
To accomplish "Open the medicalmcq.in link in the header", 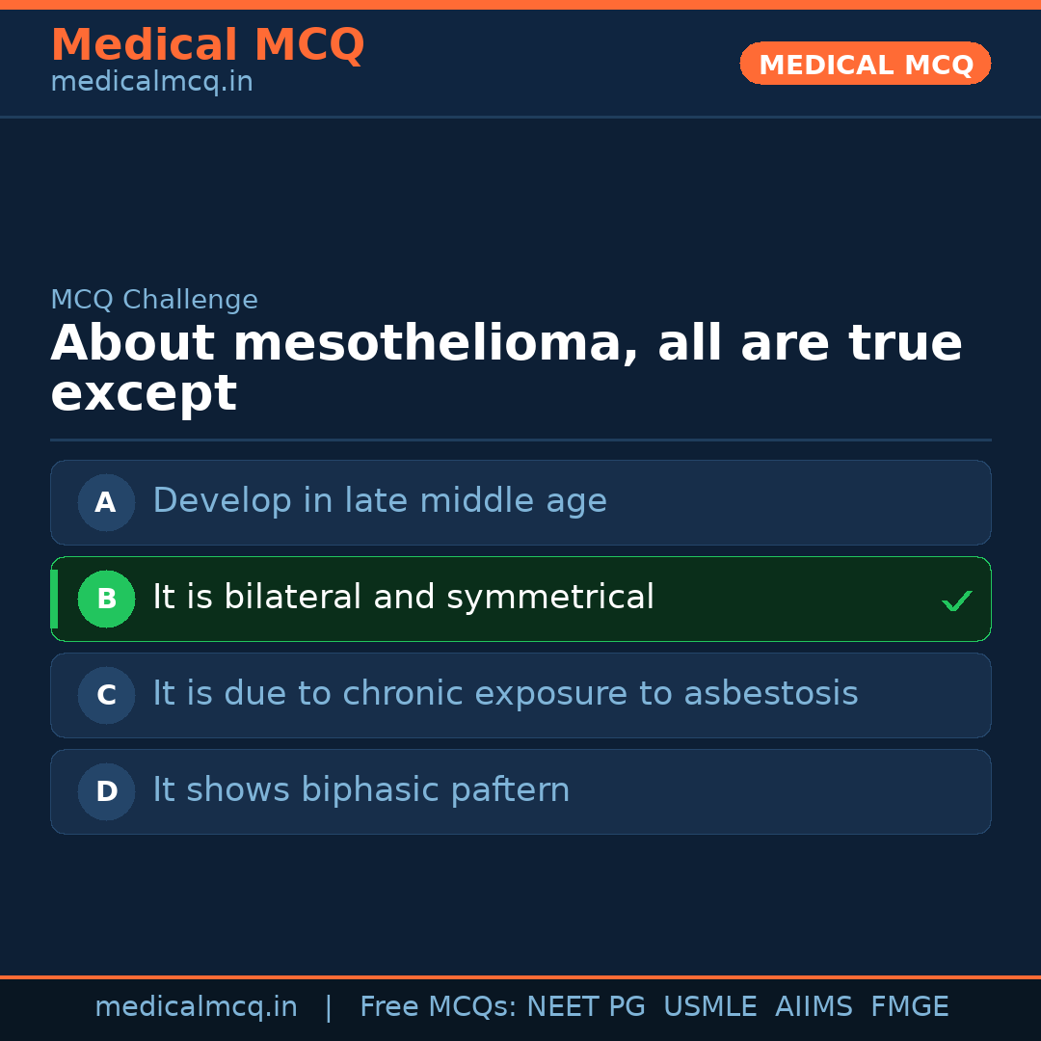I will [151, 83].
